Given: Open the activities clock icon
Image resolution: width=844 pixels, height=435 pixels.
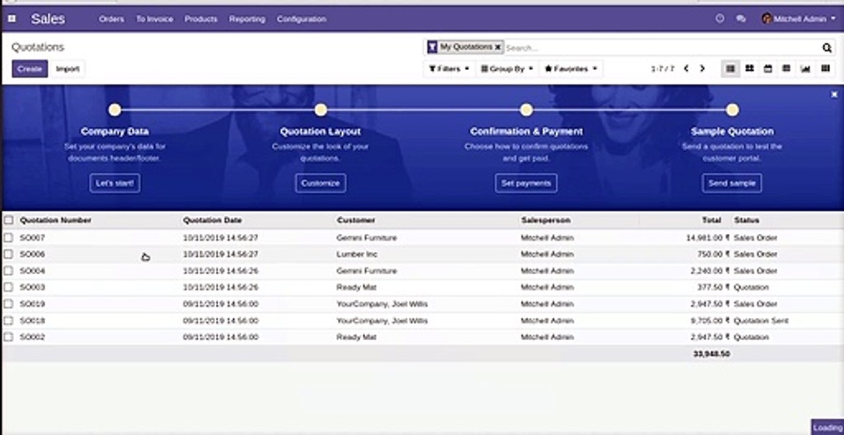Looking at the screenshot, I should (x=719, y=19).
